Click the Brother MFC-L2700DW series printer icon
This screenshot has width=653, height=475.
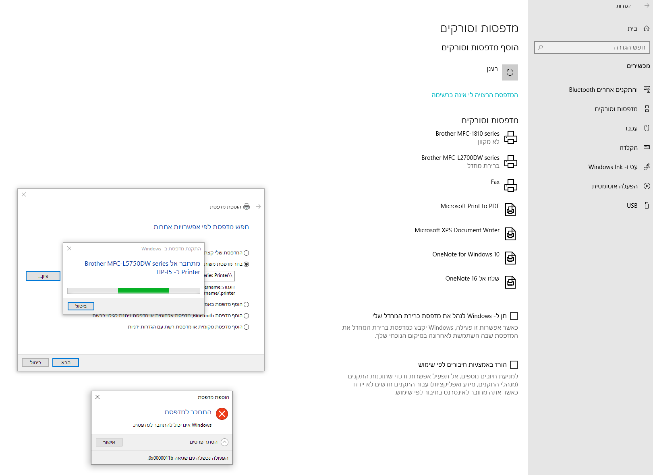point(511,161)
